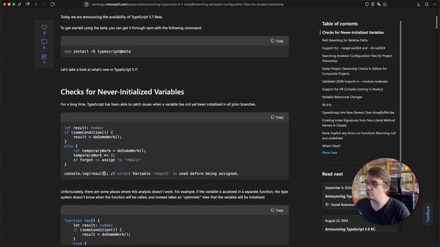Click the table of contents scrollbar
This screenshot has height=247, width=440.
pyautogui.click(x=400, y=91)
